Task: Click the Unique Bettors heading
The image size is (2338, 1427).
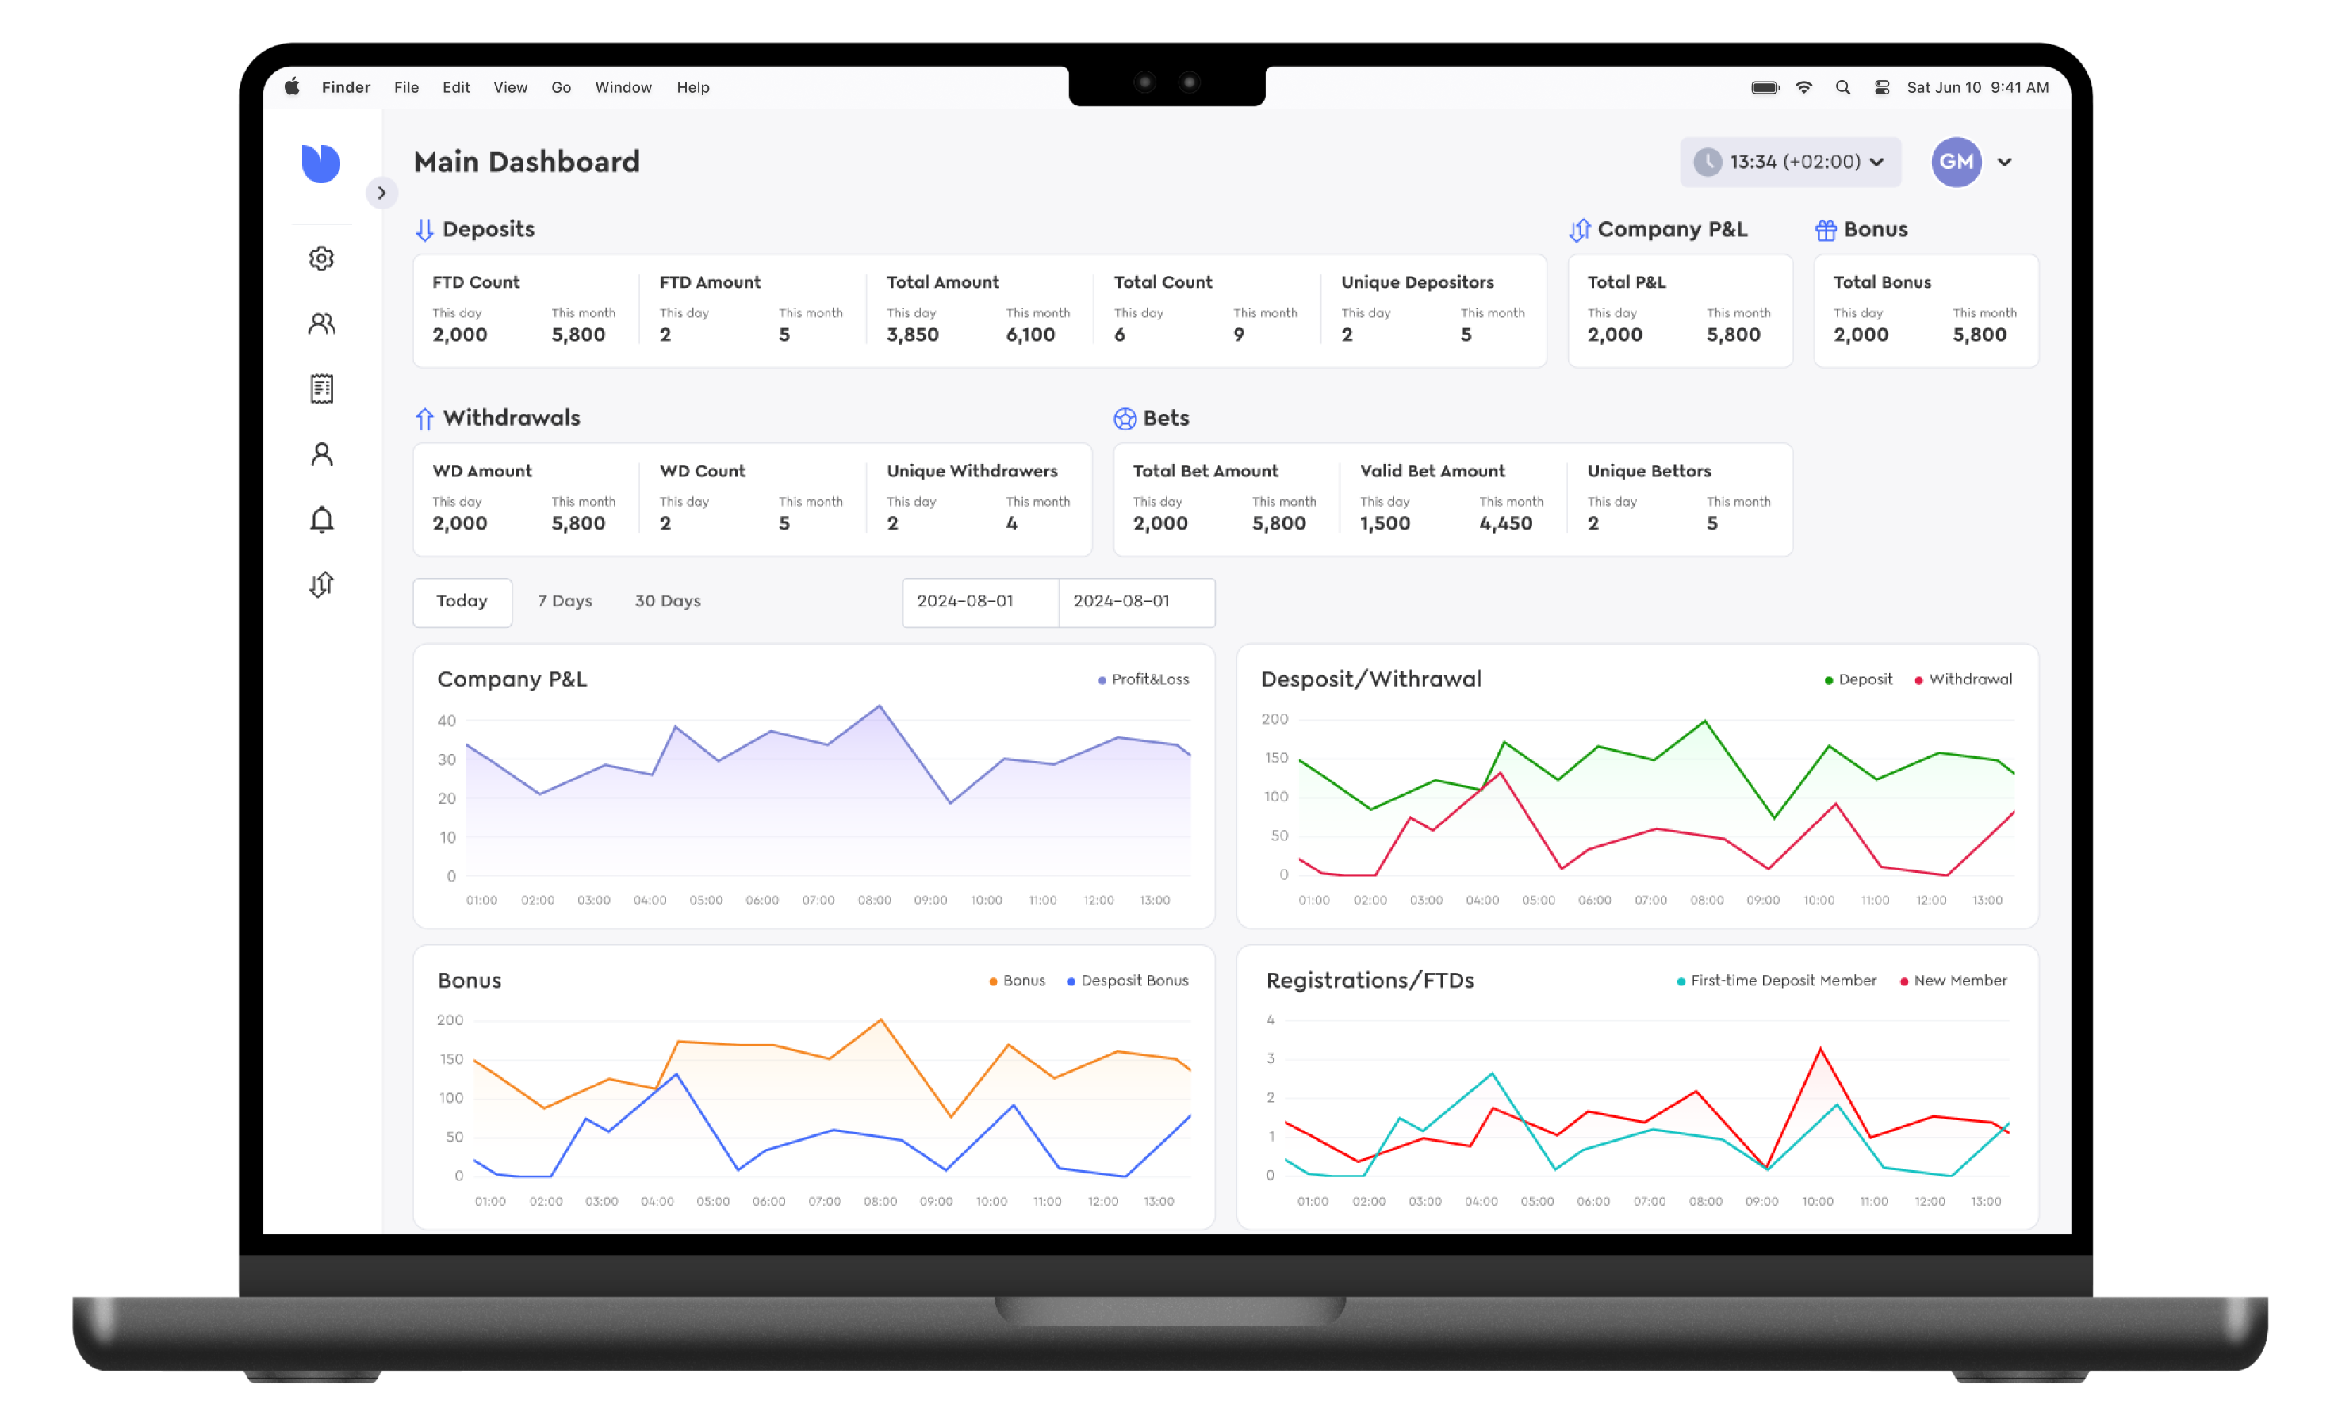Action: point(1649,471)
